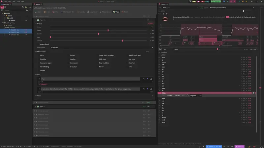This screenshot has height=148, width=264.
Task: Expand the second collapsed Pipp voice row
Action: [x=35, y=106]
